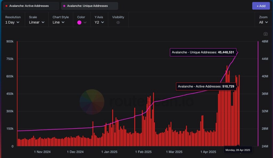Click the camera screenshot icon above the chart

click(x=265, y=34)
